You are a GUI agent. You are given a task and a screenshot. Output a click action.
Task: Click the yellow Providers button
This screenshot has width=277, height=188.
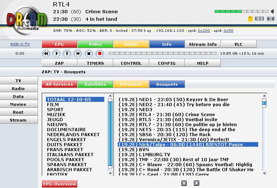click(131, 84)
